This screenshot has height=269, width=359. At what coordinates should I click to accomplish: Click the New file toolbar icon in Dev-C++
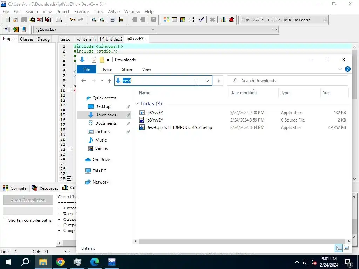coord(8,20)
